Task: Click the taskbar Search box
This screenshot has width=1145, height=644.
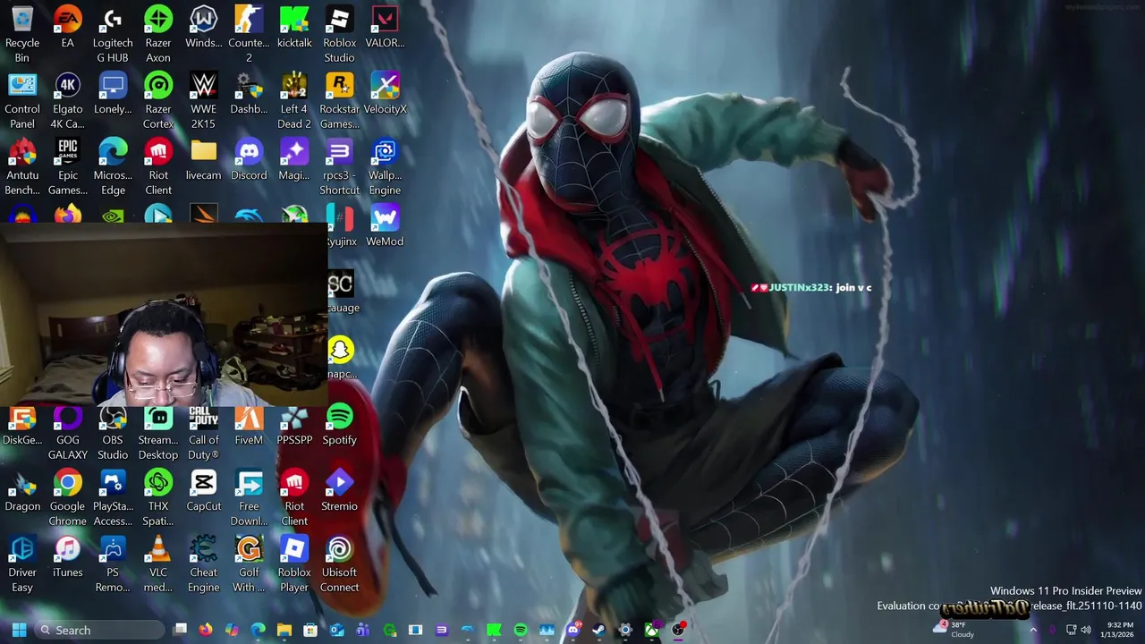Action: click(x=99, y=630)
